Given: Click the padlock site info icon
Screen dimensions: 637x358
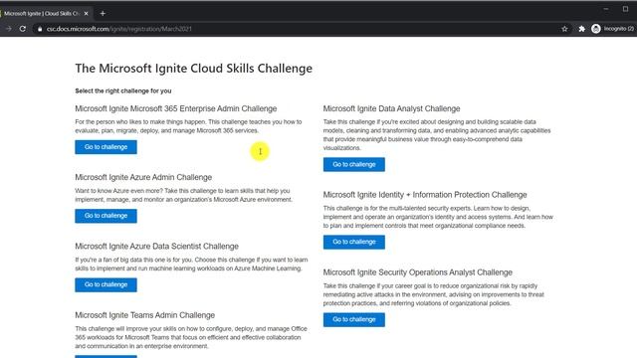Looking at the screenshot, I should click(40, 29).
